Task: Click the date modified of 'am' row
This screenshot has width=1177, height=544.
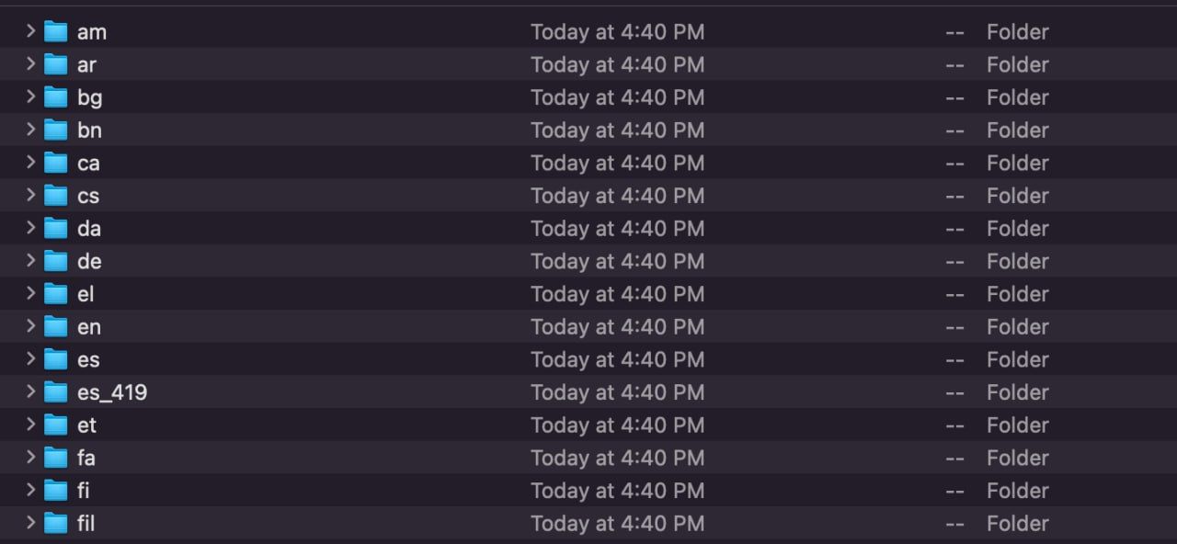Action: pos(617,32)
